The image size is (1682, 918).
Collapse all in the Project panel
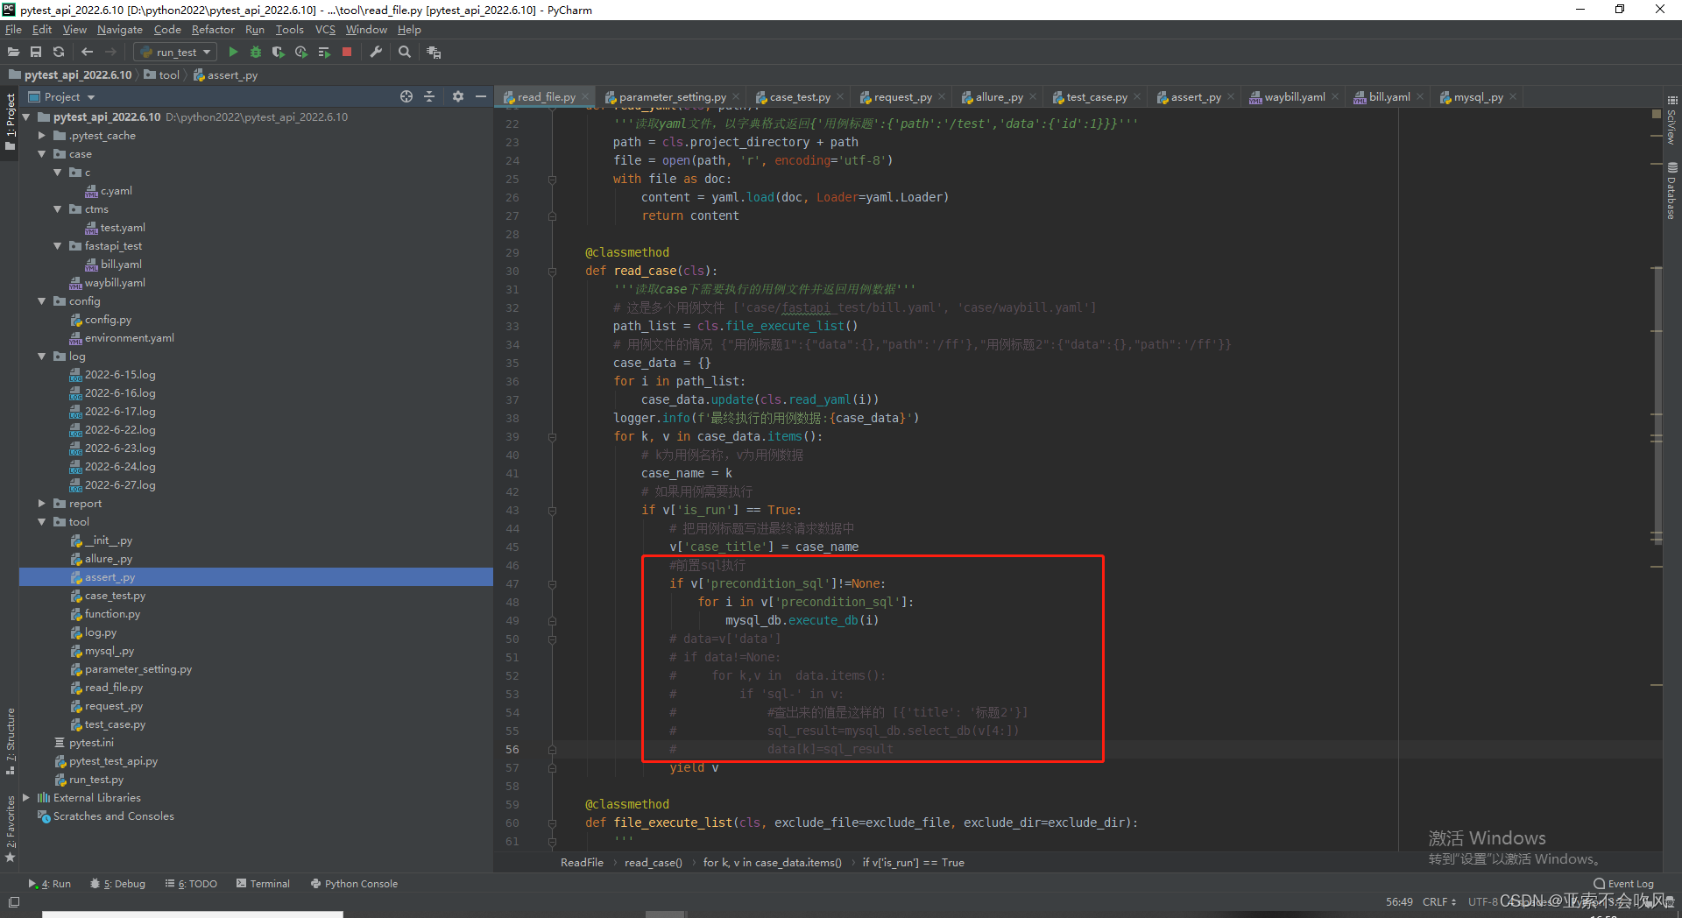(429, 97)
